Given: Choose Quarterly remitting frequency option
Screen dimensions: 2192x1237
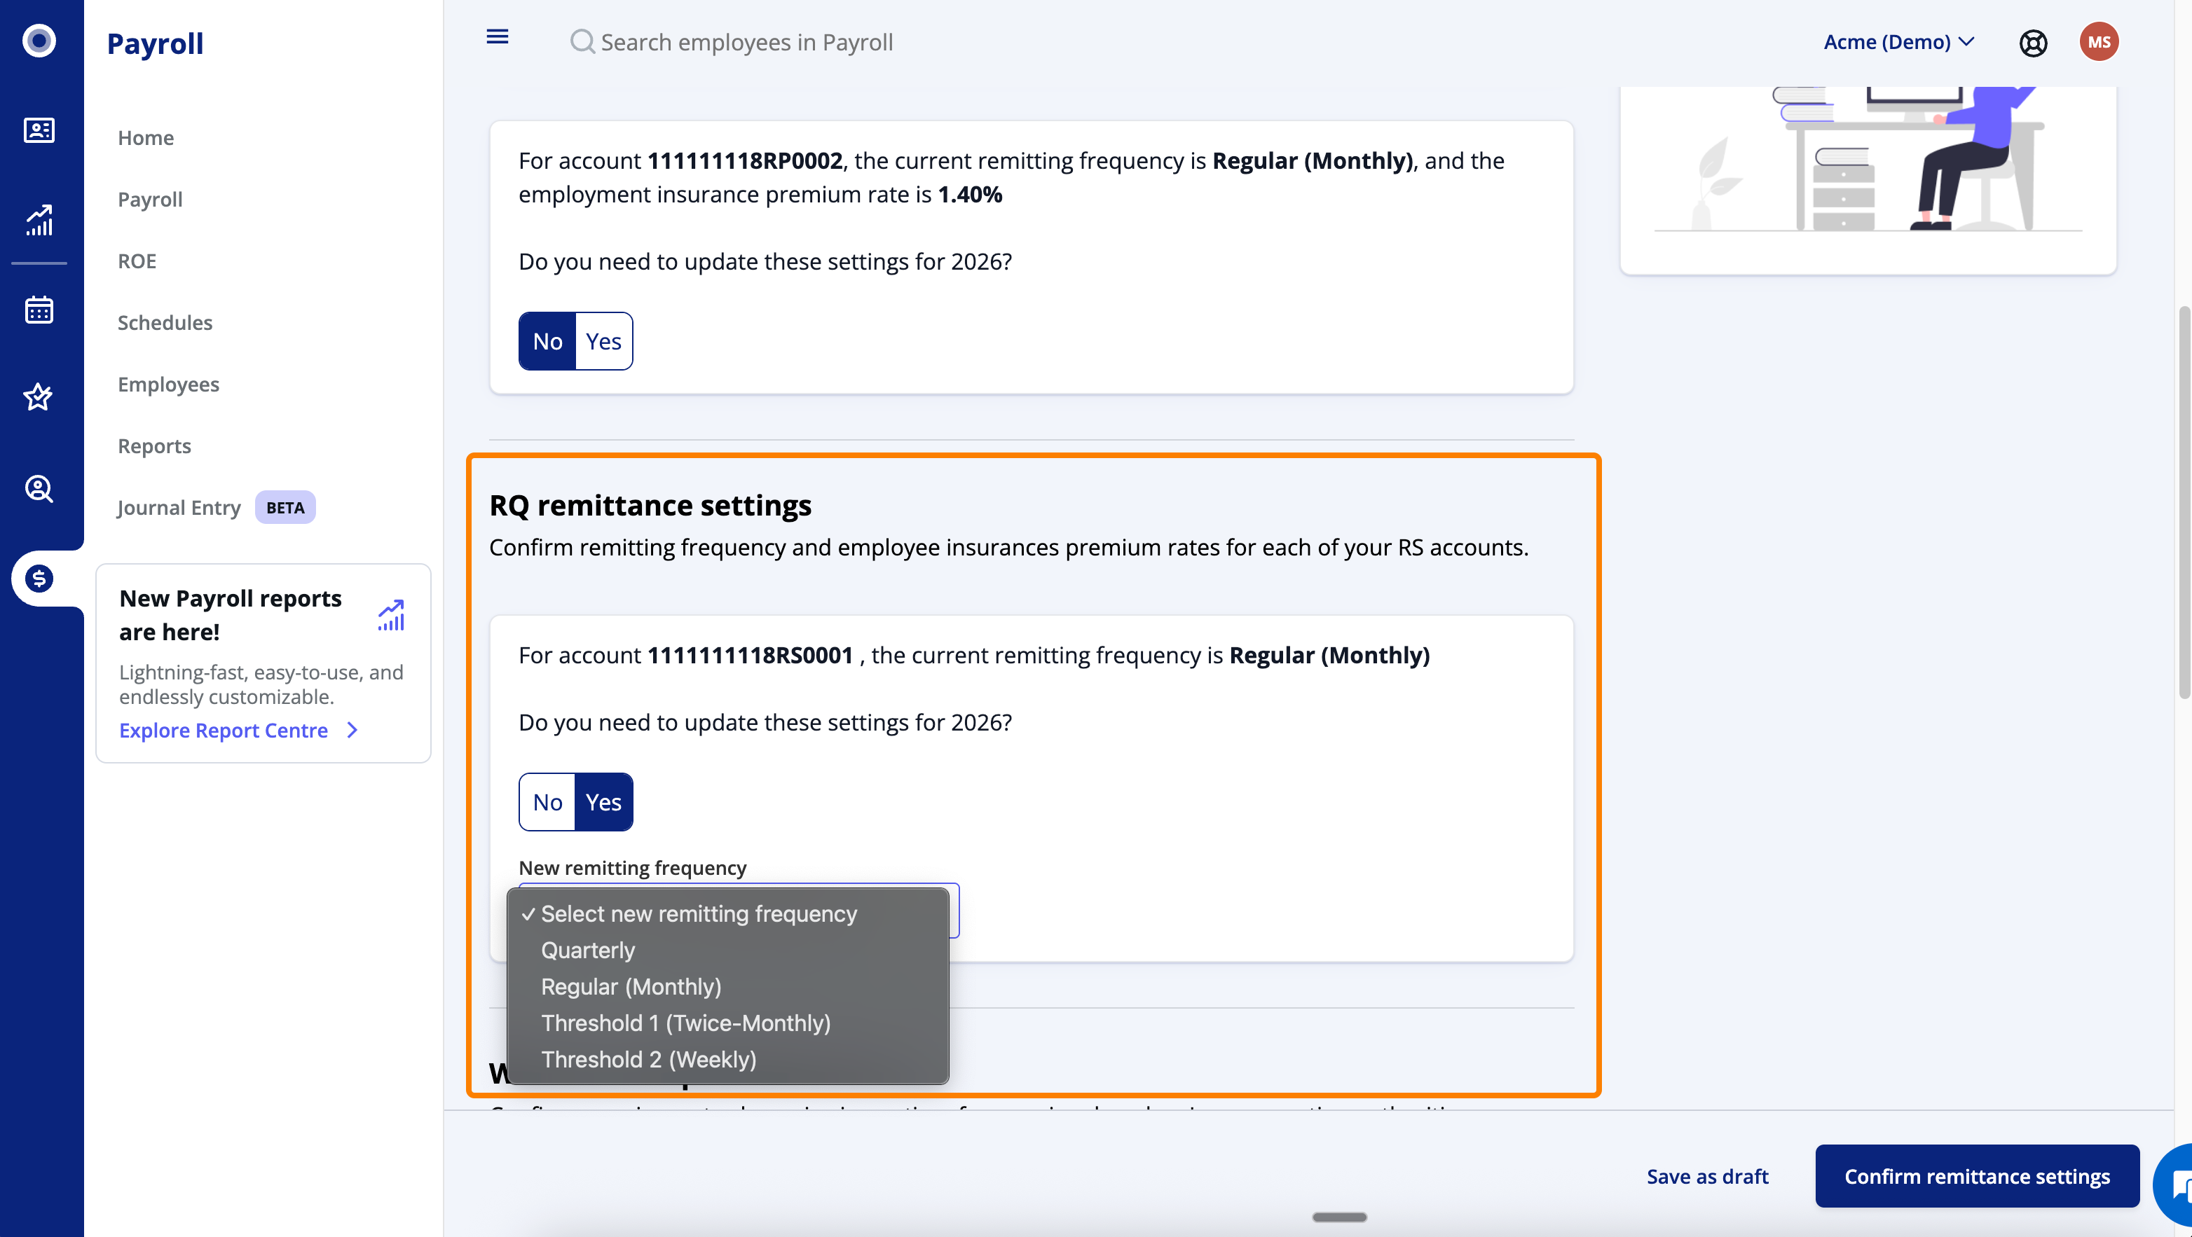Looking at the screenshot, I should click(588, 951).
